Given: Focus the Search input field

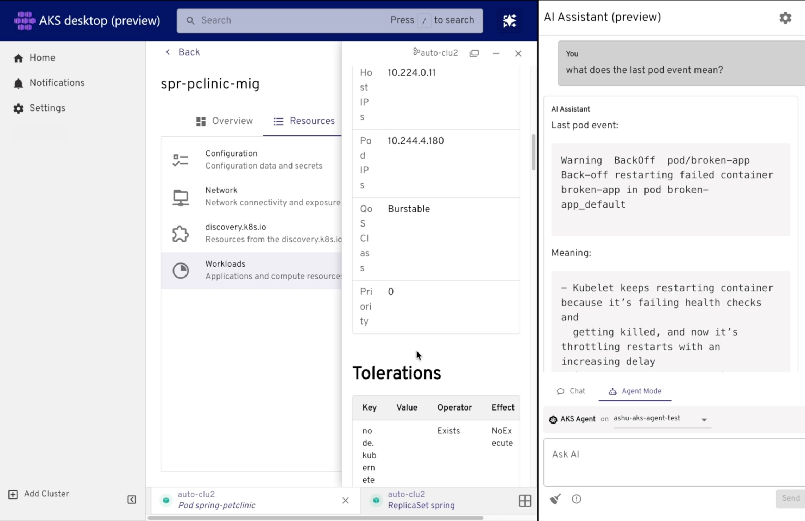Looking at the screenshot, I should [x=329, y=21].
